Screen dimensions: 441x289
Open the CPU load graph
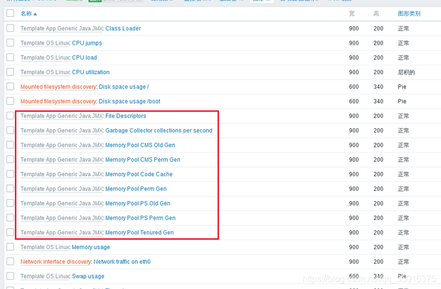(84, 57)
